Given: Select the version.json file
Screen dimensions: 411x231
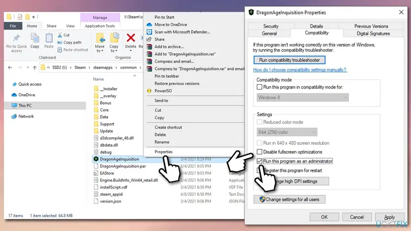Looking at the screenshot, I should 108,201.
